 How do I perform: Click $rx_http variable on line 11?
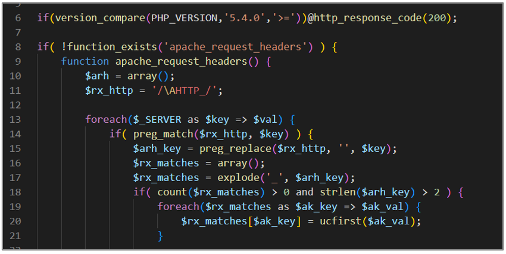(109, 90)
